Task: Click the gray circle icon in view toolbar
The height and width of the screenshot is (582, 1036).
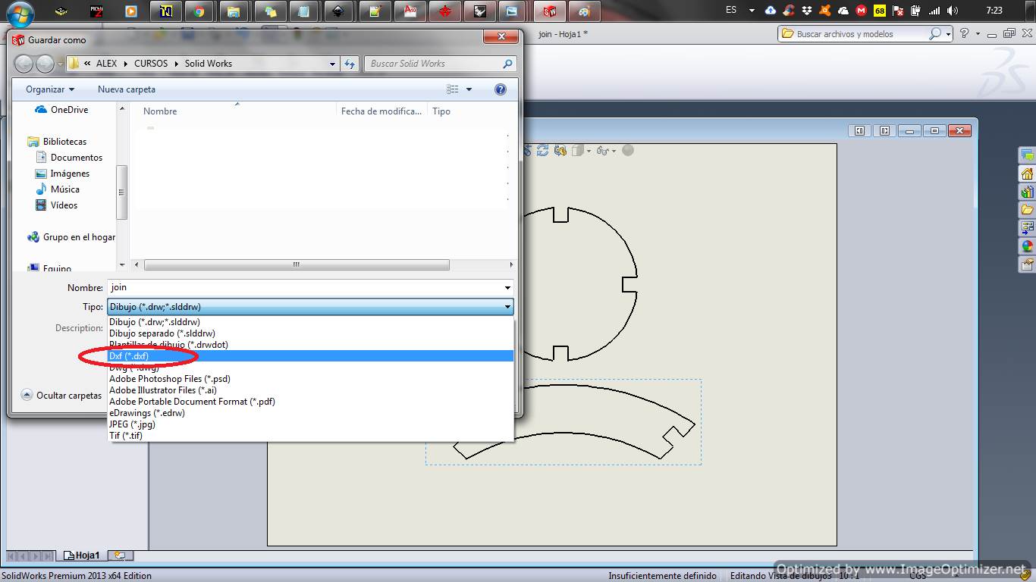Action: click(x=628, y=150)
